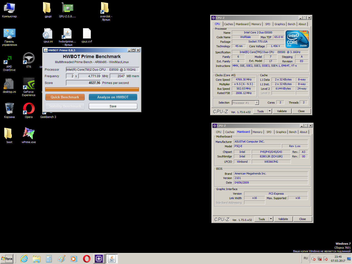Click Analyze on HWBOT button

click(113, 97)
